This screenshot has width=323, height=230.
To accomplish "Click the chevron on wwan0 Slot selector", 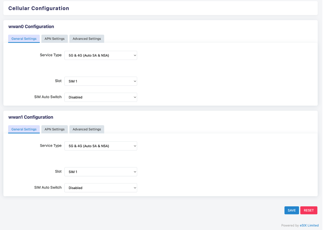I will coord(134,81).
